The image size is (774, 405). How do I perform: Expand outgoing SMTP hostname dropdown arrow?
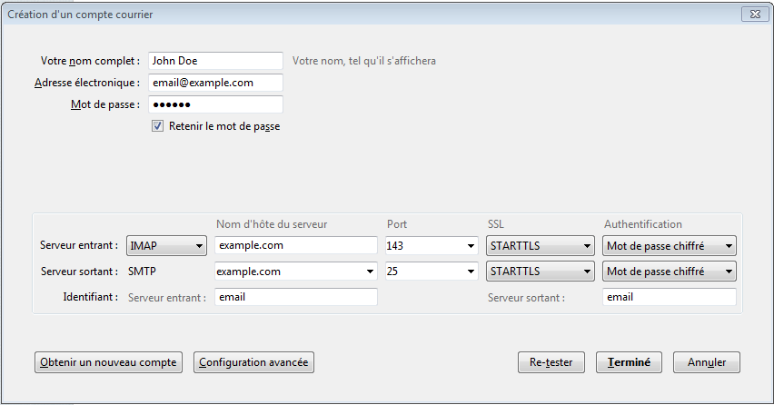click(x=369, y=272)
